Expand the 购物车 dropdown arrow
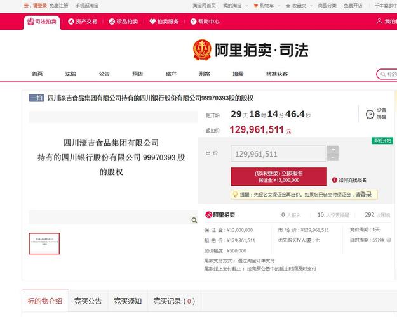The image size is (397, 317). (279, 6)
